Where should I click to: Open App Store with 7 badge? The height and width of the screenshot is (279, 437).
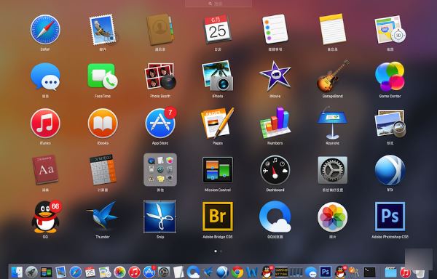tap(160, 123)
